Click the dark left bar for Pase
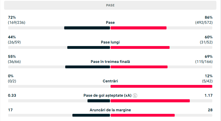 87,28
